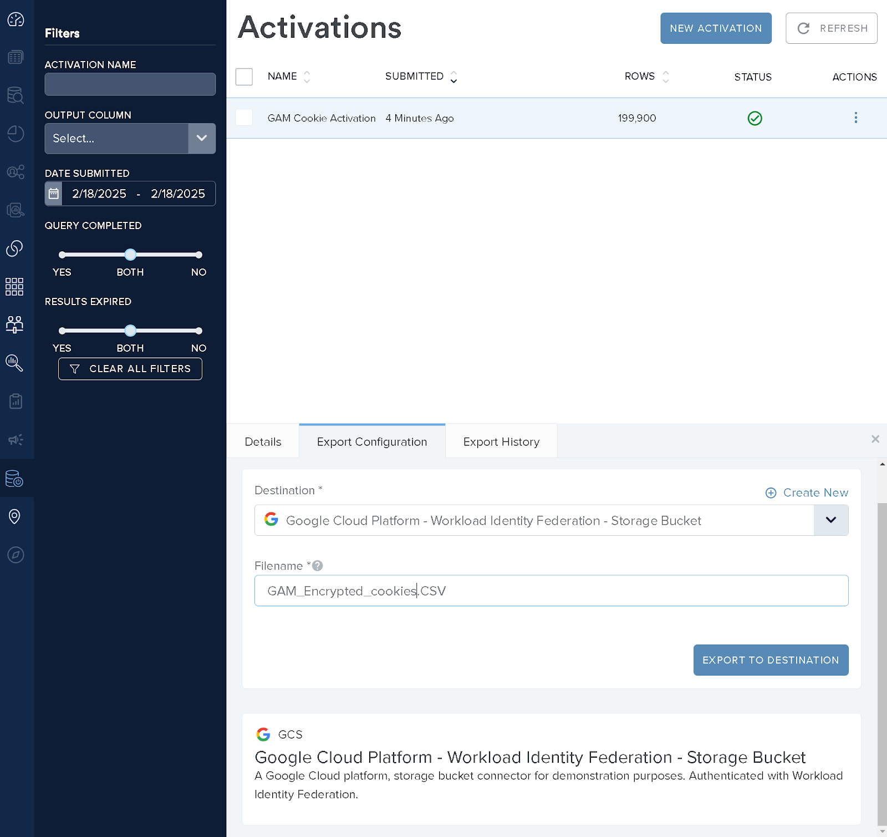Click the New Activation button

click(716, 28)
